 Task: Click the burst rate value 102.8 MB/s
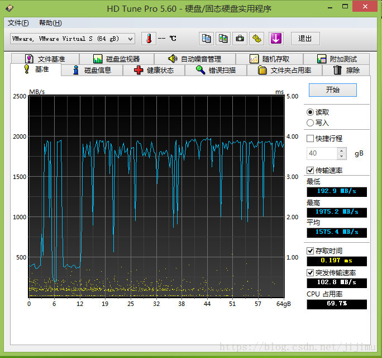click(x=337, y=282)
